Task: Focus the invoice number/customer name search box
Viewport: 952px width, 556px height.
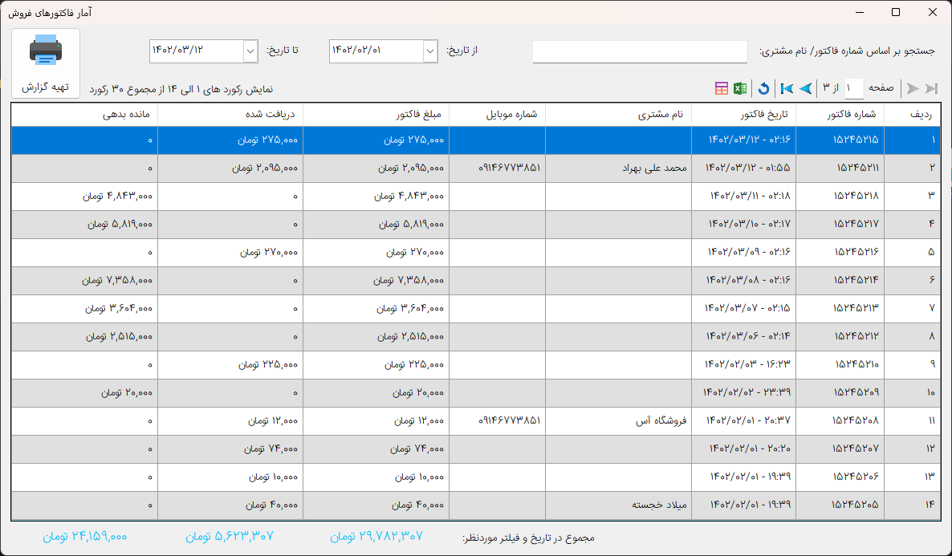Action: 640,51
